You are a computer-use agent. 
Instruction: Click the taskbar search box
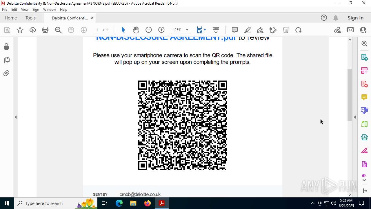(56, 203)
